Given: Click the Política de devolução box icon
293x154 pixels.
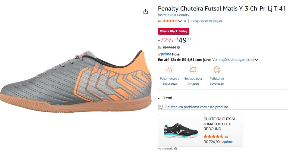Looking at the screenshot, I should click(216, 70).
